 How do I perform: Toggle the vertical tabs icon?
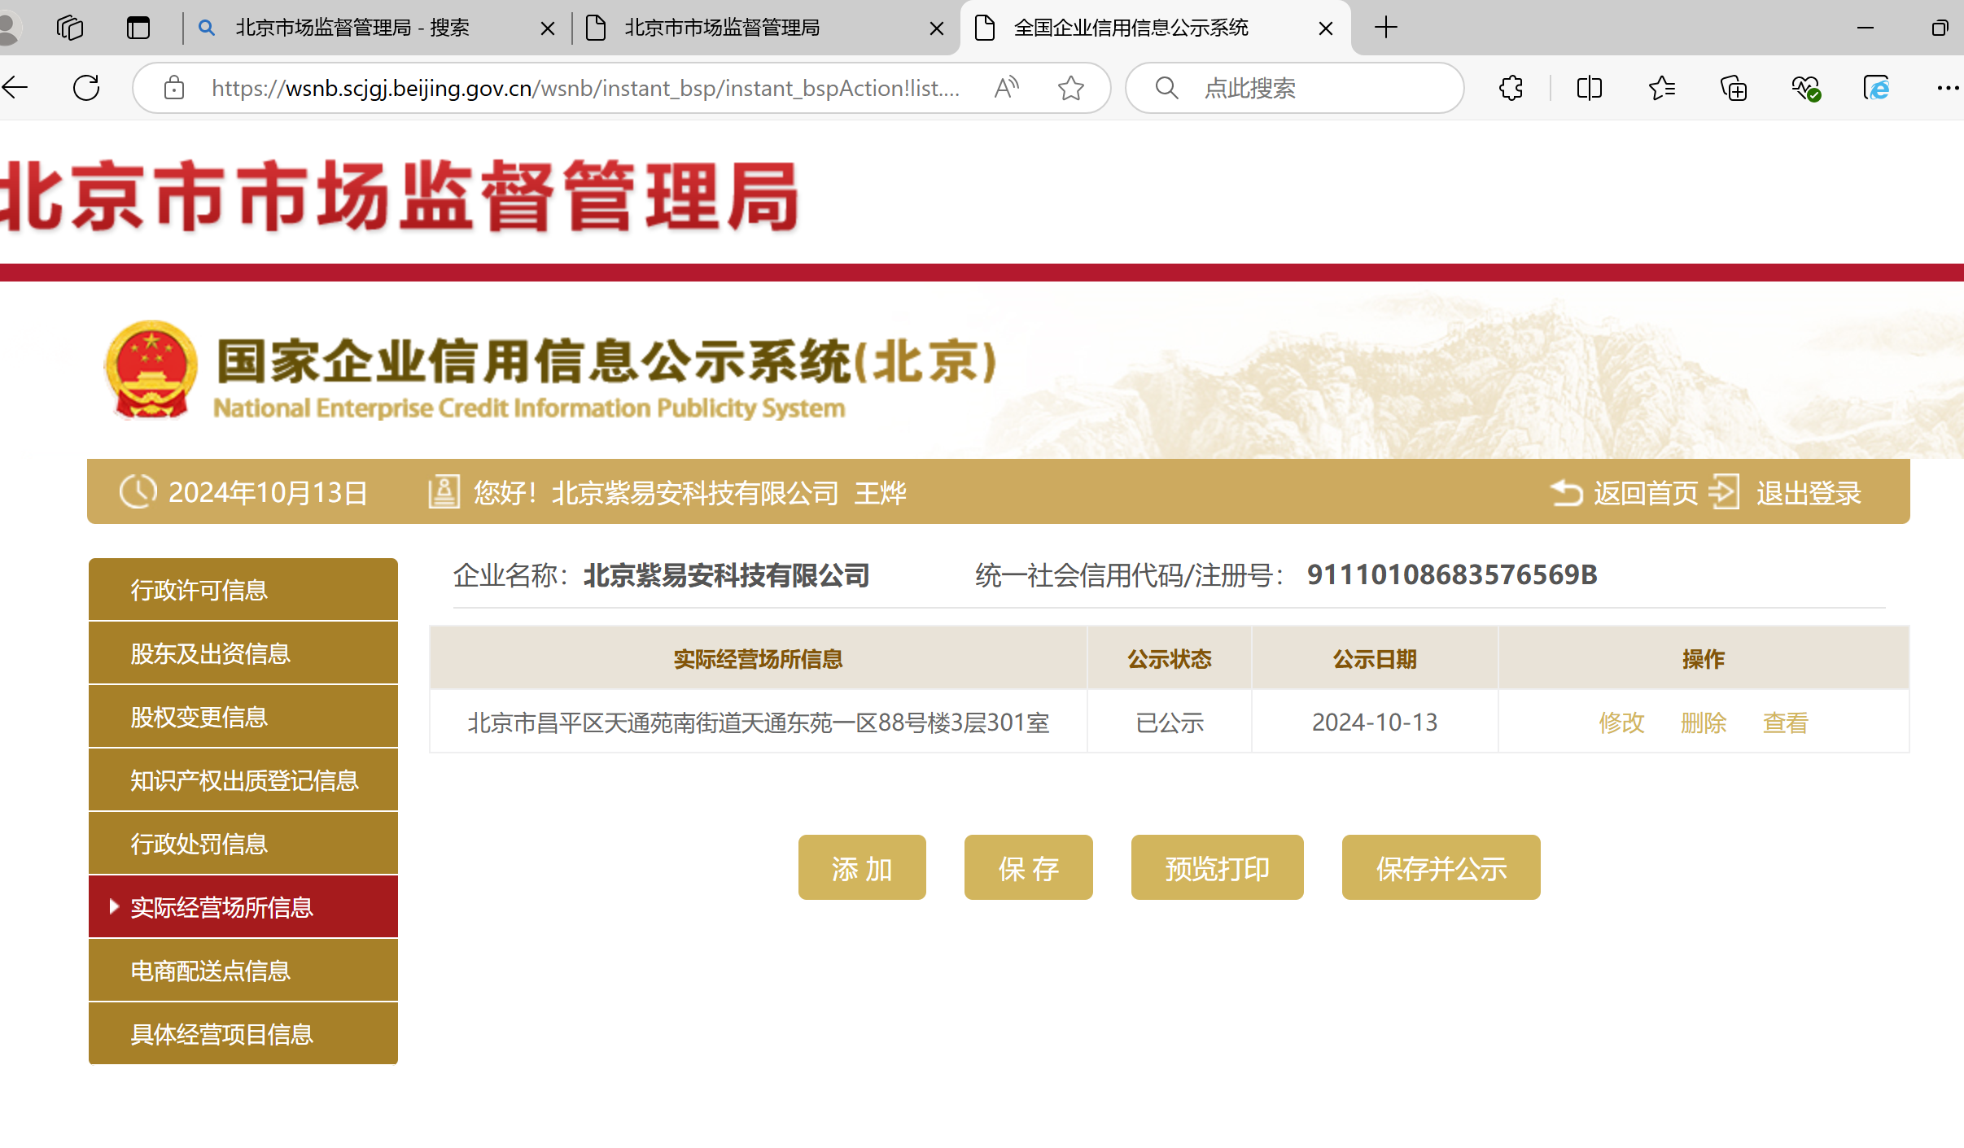(138, 28)
